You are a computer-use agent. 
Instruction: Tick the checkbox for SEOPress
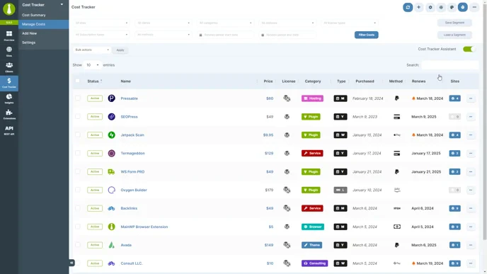point(78,117)
